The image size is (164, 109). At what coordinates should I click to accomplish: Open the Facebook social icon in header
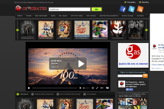tap(123, 9)
